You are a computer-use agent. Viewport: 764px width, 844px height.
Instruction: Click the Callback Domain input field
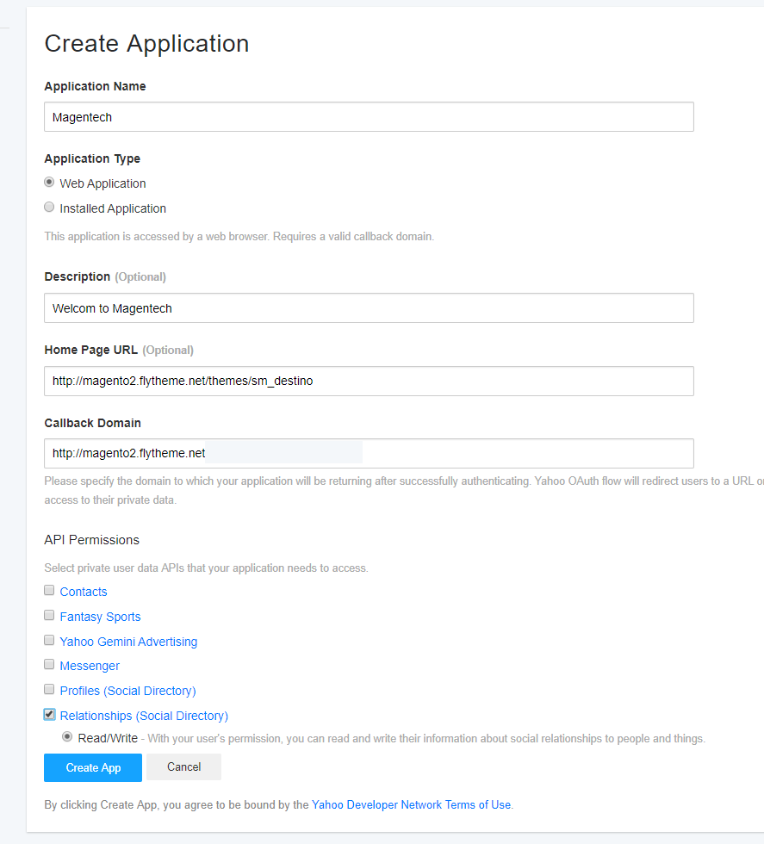coord(369,453)
